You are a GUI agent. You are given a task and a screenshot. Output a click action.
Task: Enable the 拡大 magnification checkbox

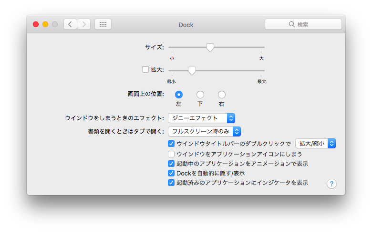145,69
